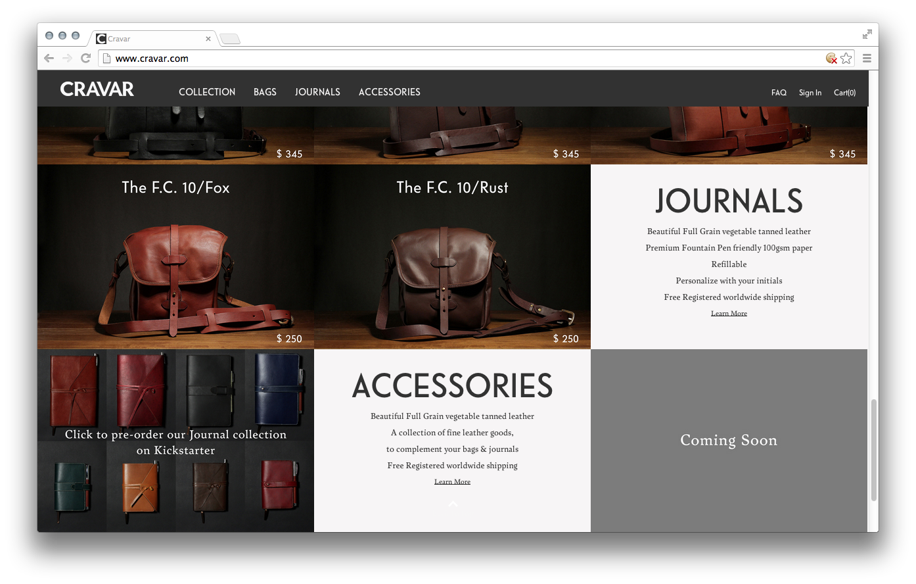The image size is (916, 584).
Task: Open the FAQ link
Action: pyautogui.click(x=779, y=93)
